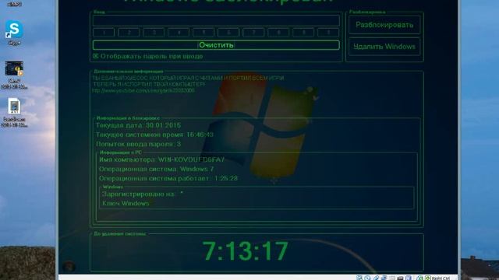Viewport: 499px width, 280px height.
Task: Click the Ключ Windows line
Action: click(x=126, y=204)
